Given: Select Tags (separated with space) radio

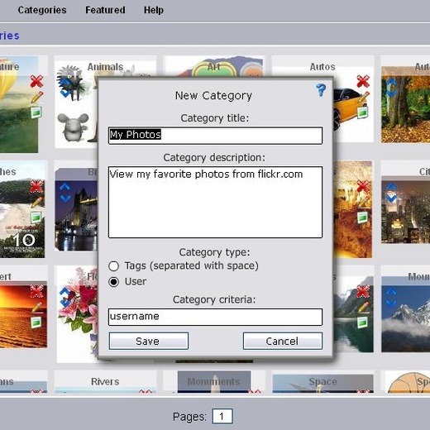Looking at the screenshot, I should point(113,266).
